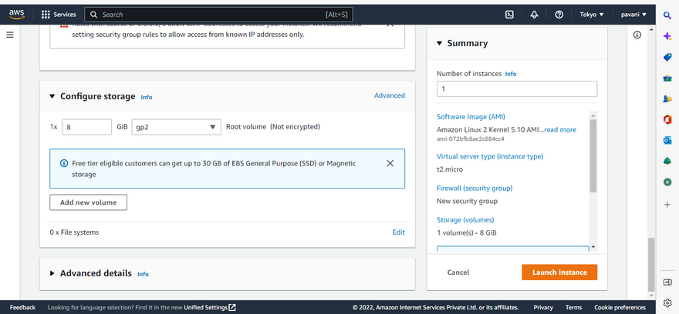Click the Launch instance button

click(x=559, y=272)
